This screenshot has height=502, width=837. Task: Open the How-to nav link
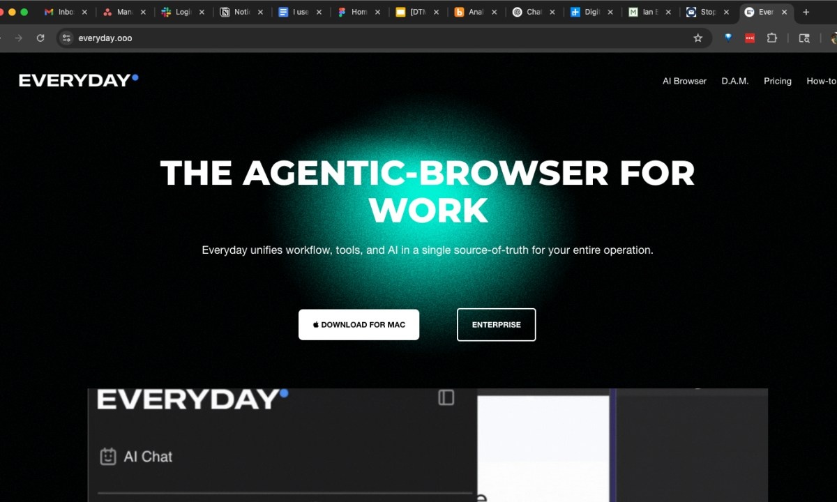tap(822, 81)
